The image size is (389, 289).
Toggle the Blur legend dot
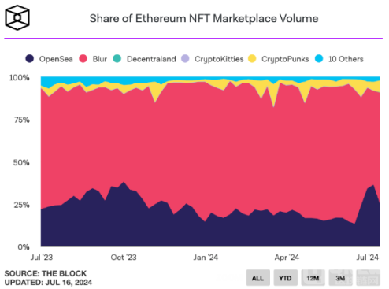pyautogui.click(x=83, y=58)
